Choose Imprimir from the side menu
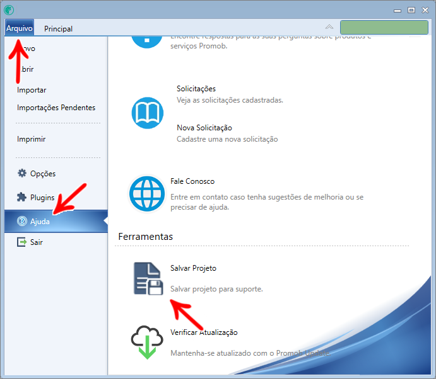The height and width of the screenshot is (379, 436). [x=31, y=139]
